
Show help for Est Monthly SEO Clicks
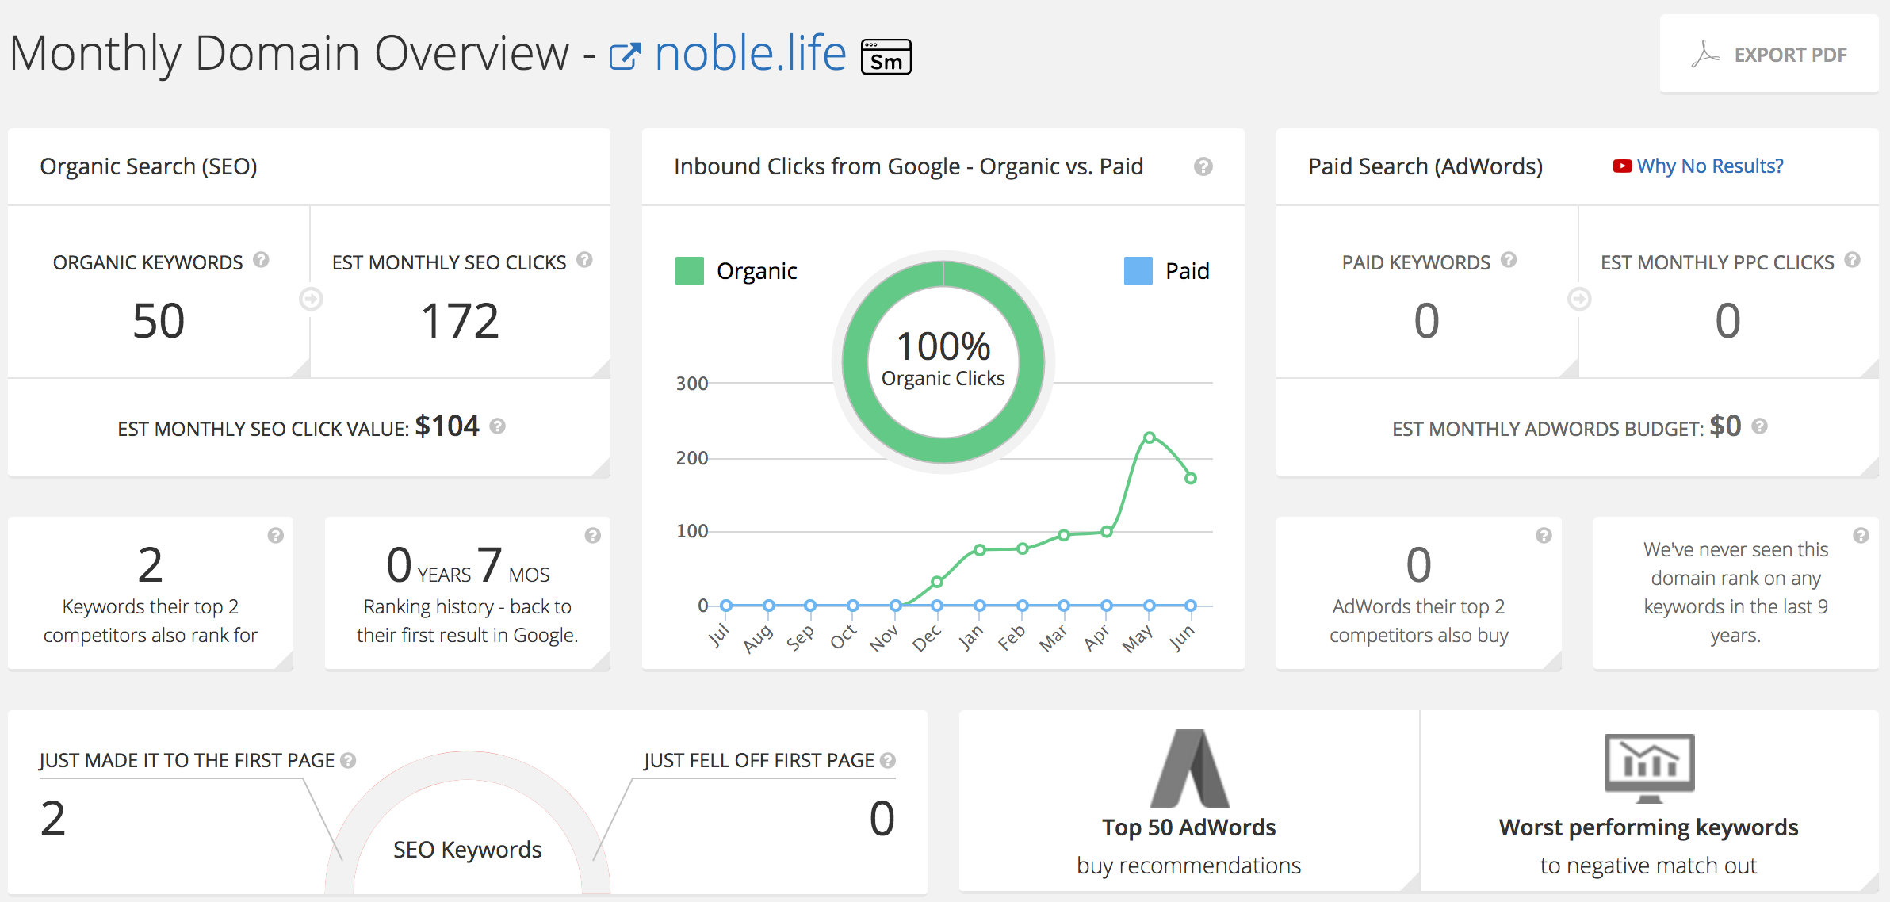584,260
